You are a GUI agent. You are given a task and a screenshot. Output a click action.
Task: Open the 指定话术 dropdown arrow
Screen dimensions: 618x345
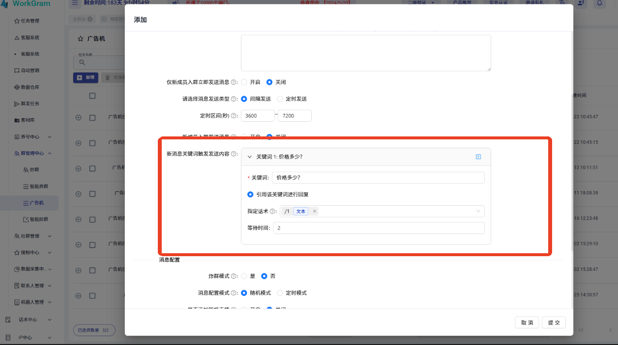478,212
